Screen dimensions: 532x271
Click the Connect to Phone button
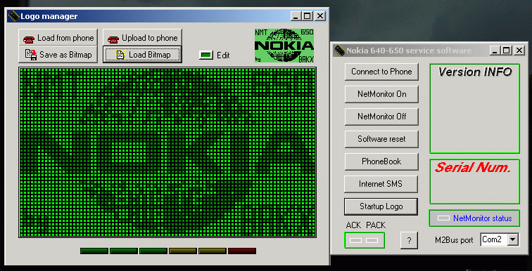point(381,72)
